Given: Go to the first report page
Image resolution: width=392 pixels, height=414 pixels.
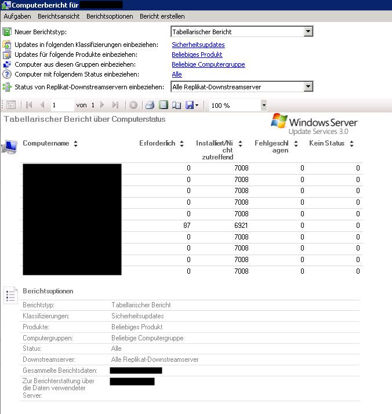Looking at the screenshot, I should 29,105.
